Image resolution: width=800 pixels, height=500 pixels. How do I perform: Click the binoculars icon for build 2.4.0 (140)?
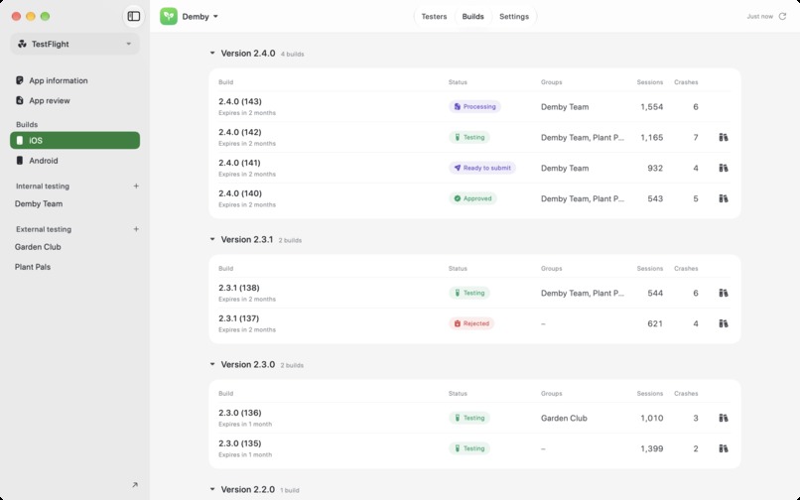coord(724,198)
